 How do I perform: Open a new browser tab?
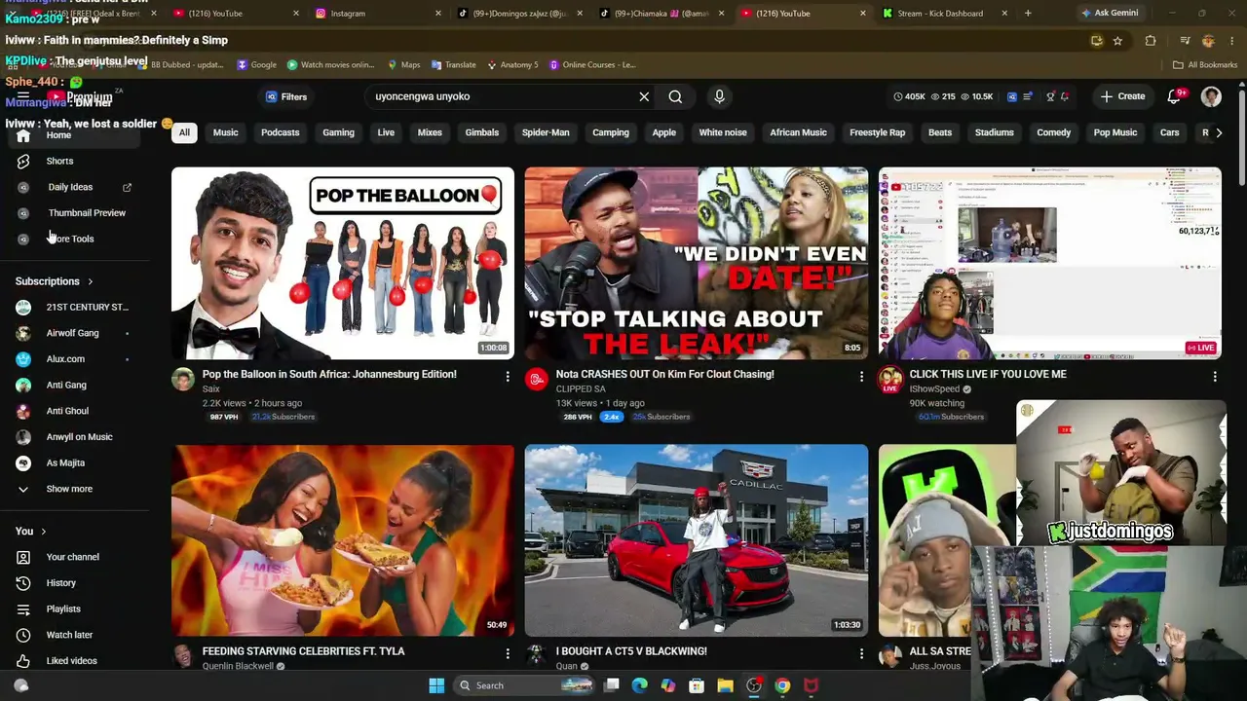pos(1028,14)
